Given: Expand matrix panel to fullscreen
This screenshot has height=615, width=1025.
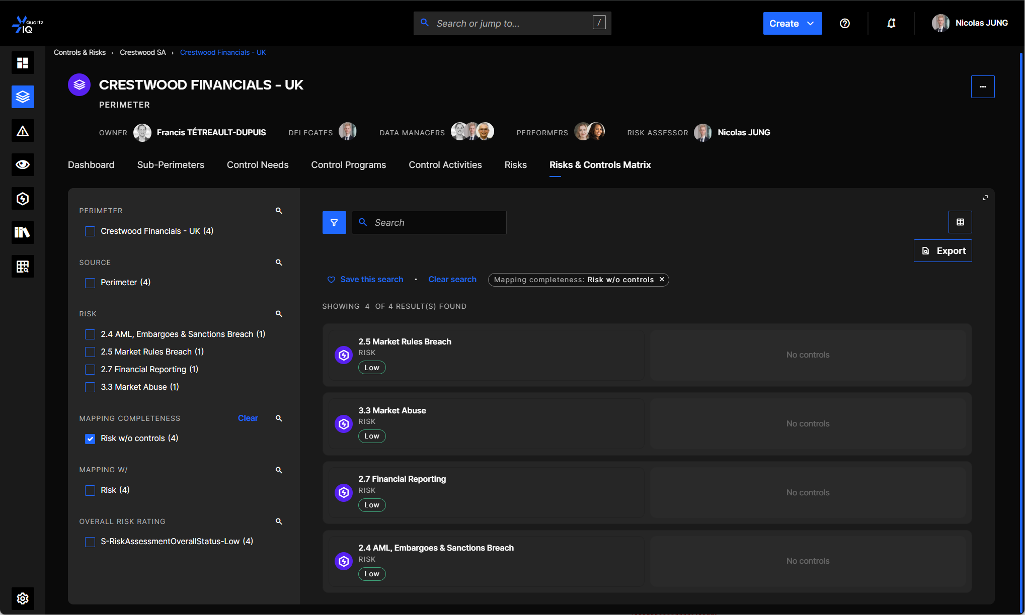Looking at the screenshot, I should 985,198.
